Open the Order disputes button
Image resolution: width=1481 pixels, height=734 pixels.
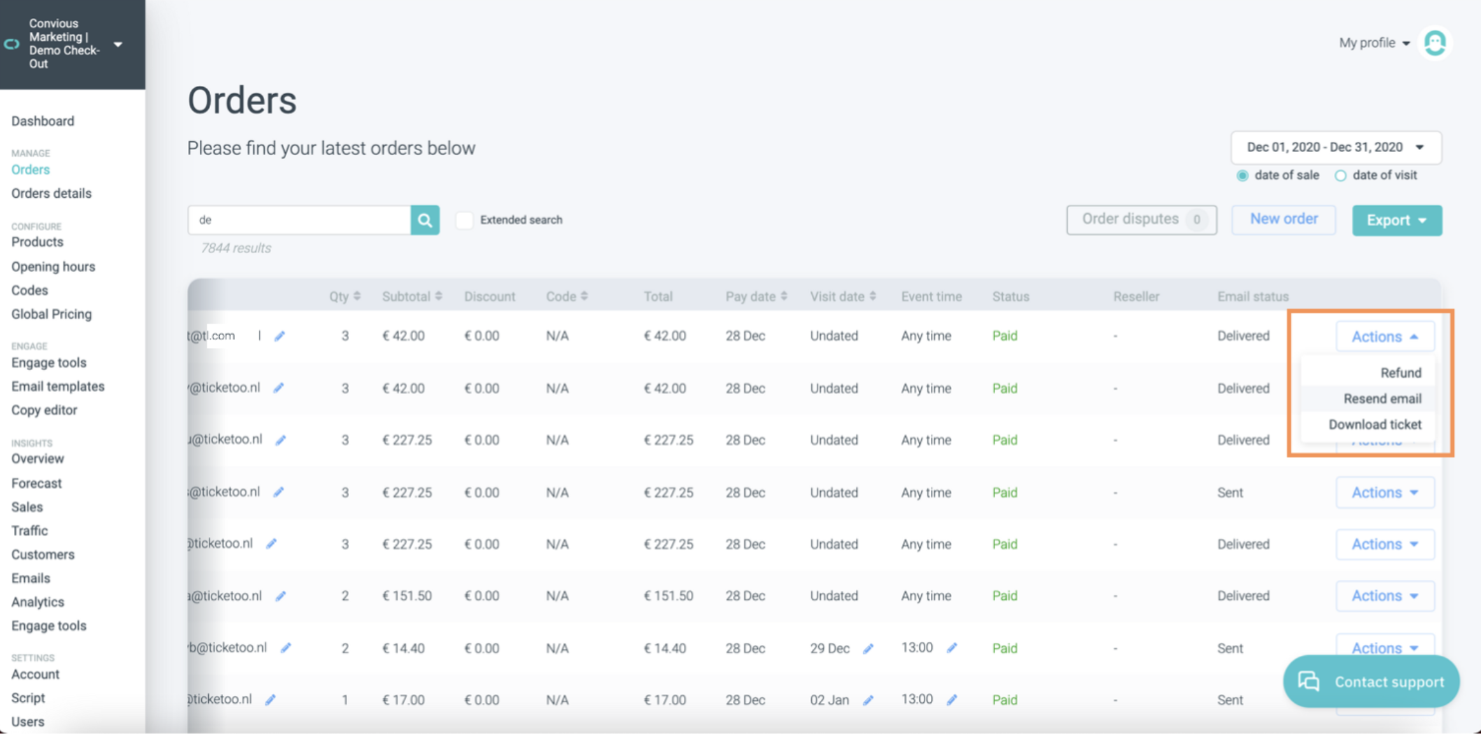[1141, 219]
